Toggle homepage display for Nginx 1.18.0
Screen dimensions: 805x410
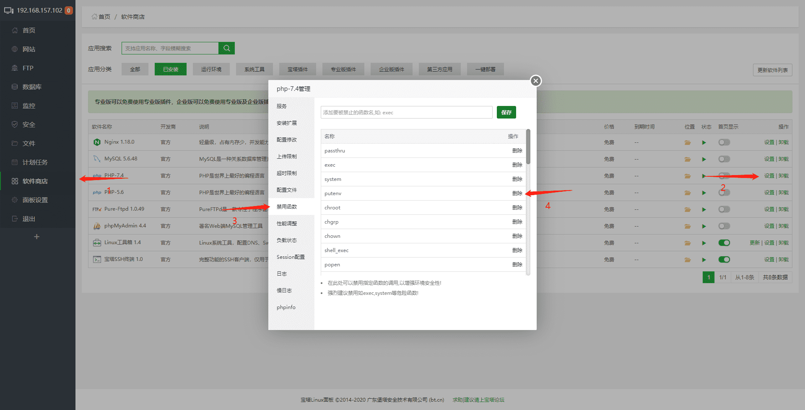[724, 142]
